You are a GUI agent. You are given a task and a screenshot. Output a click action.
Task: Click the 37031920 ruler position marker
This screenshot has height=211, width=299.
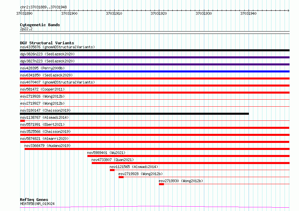[159, 13]
